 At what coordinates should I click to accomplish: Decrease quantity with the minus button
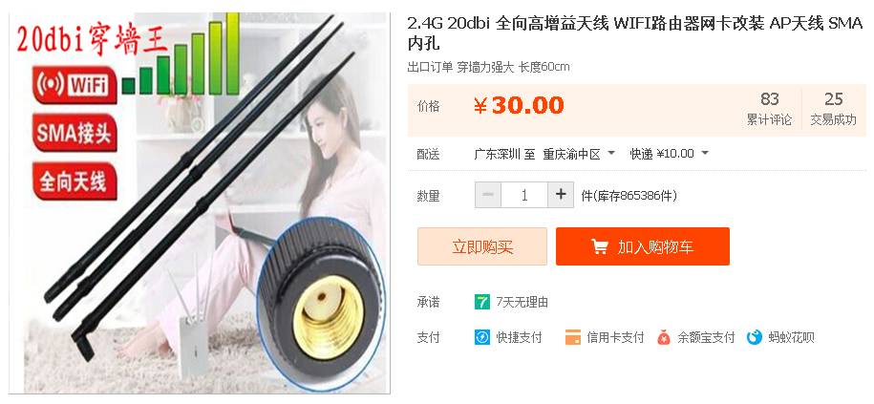[x=488, y=195]
